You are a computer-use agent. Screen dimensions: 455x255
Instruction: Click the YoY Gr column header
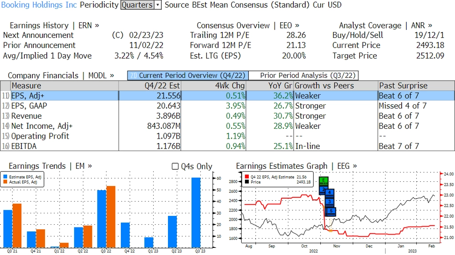click(x=270, y=86)
